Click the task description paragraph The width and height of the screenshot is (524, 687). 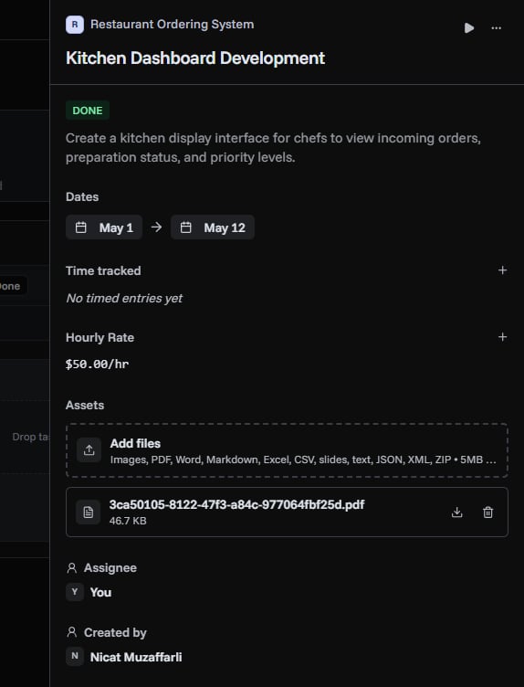pyautogui.click(x=273, y=148)
